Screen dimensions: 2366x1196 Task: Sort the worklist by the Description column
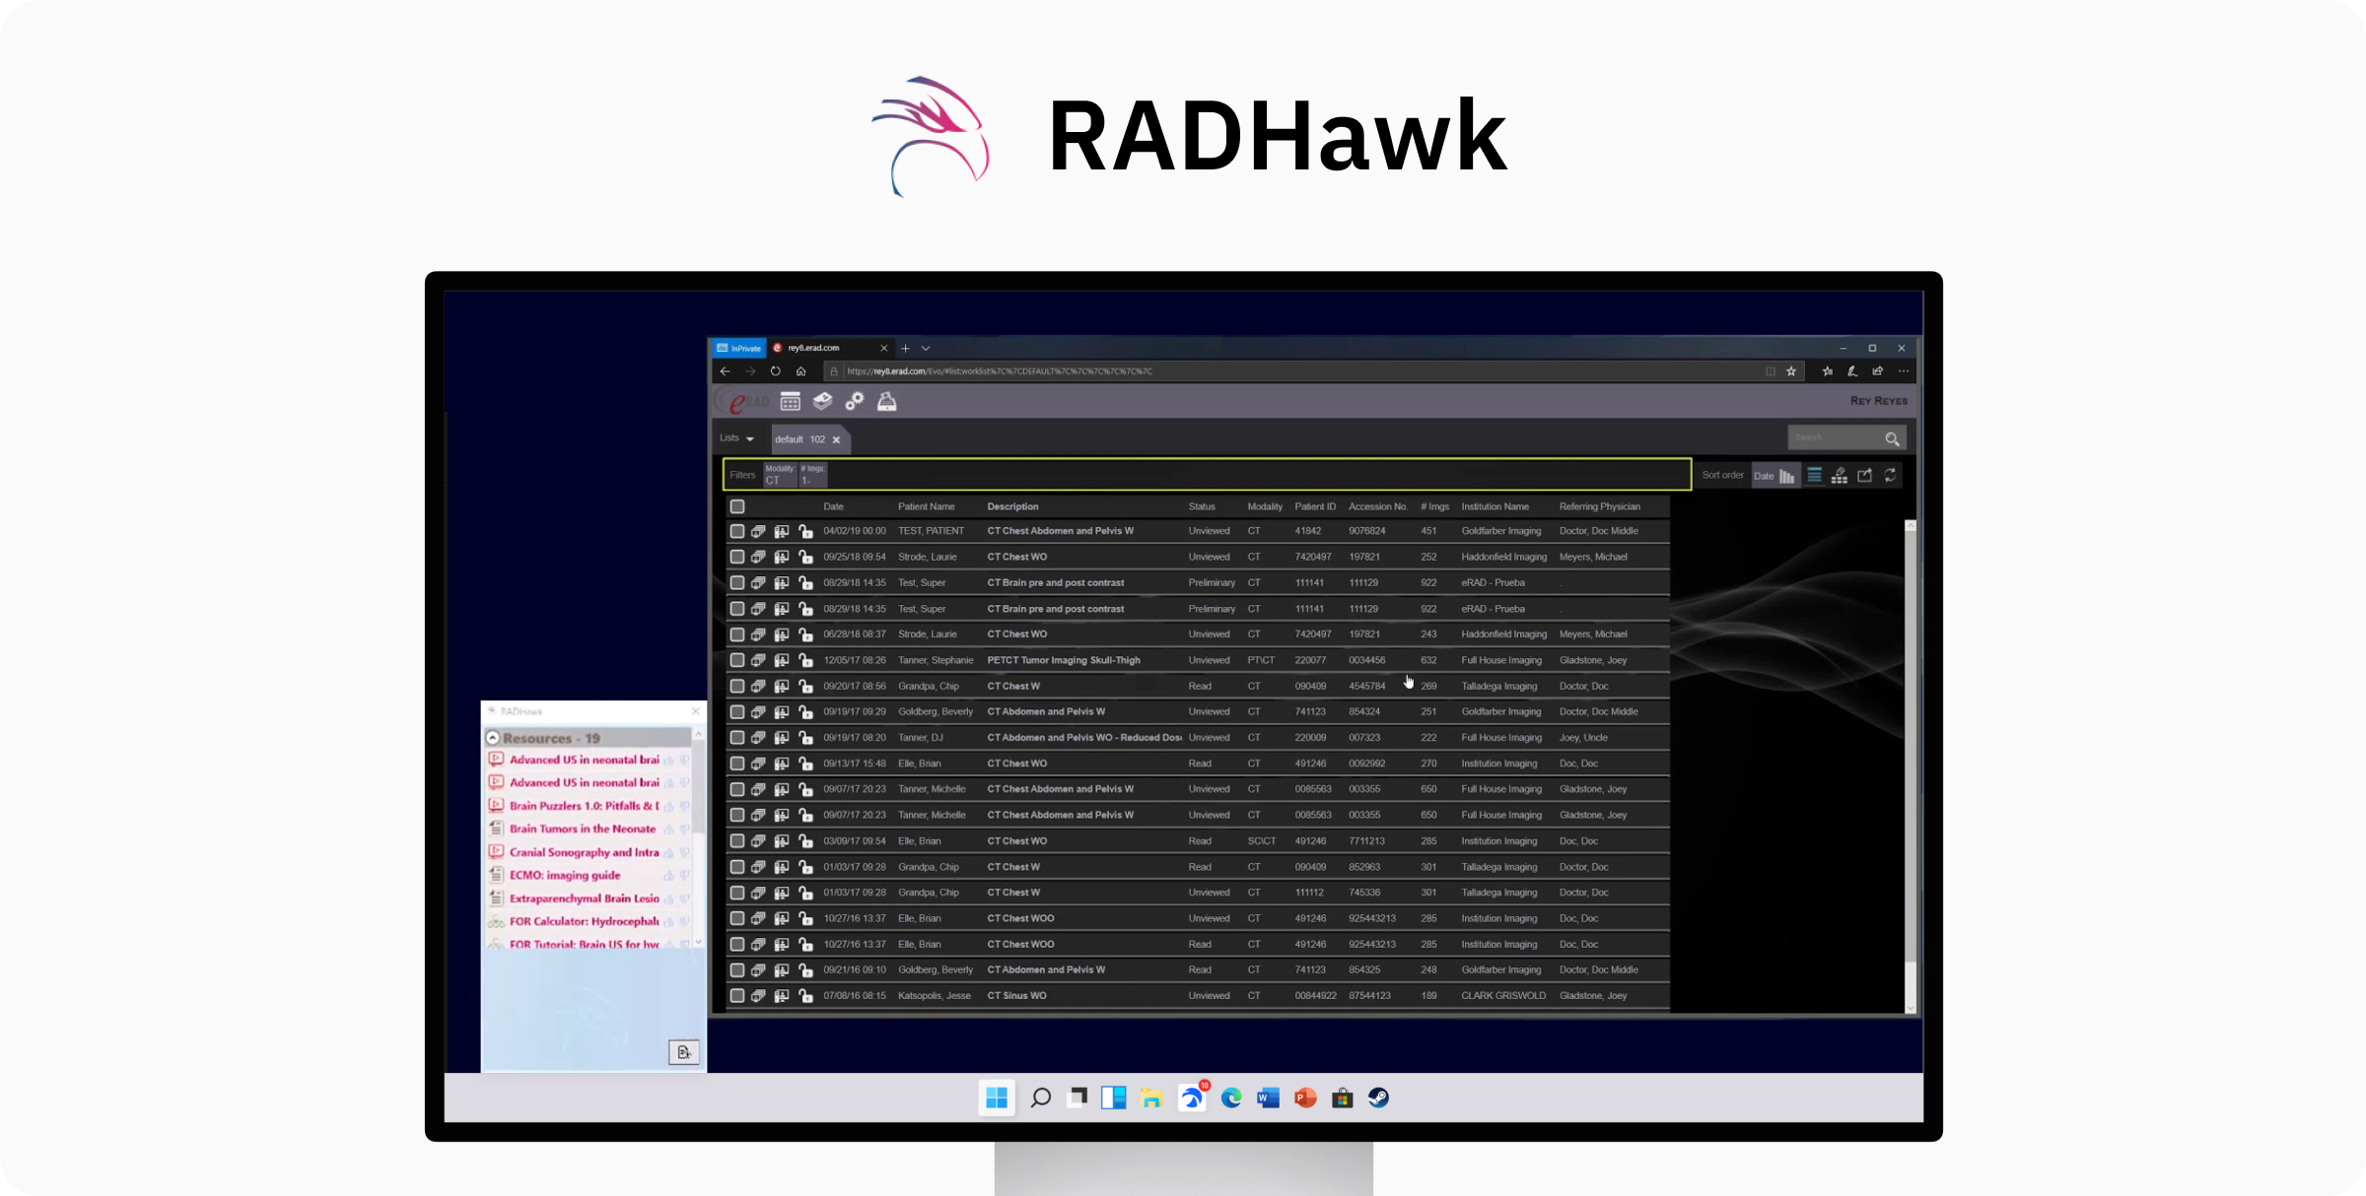coord(1012,506)
